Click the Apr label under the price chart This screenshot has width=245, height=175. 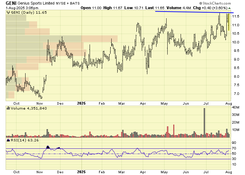[x=143, y=104]
